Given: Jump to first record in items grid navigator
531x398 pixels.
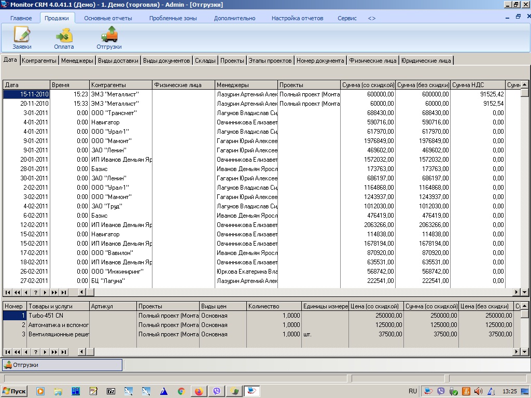Looking at the screenshot, I should click(7, 352).
